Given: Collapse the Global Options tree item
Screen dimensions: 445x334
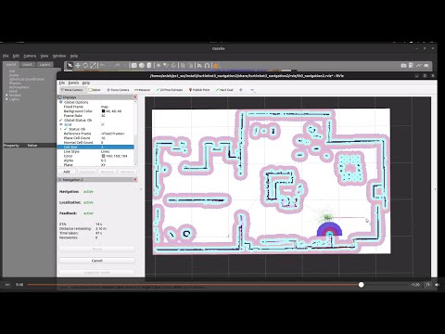Looking at the screenshot, I should (x=61, y=102).
